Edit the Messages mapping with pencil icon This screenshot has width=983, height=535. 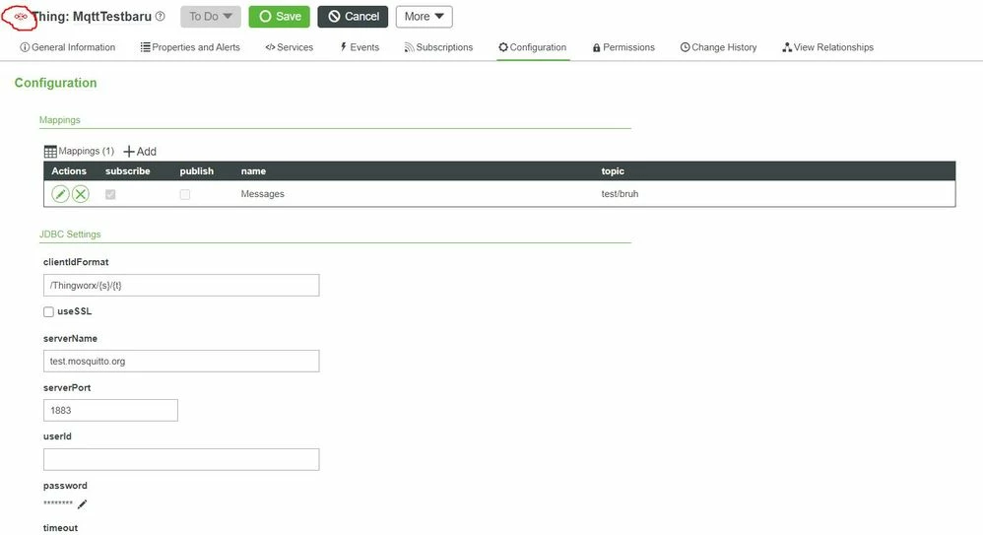(60, 194)
